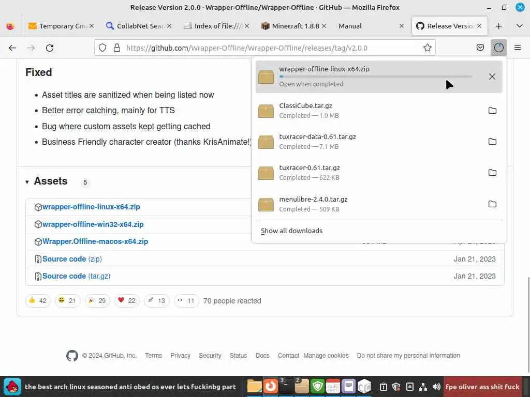Close the downloads panel via toolbar button
The height and width of the screenshot is (397, 530).
point(499,48)
